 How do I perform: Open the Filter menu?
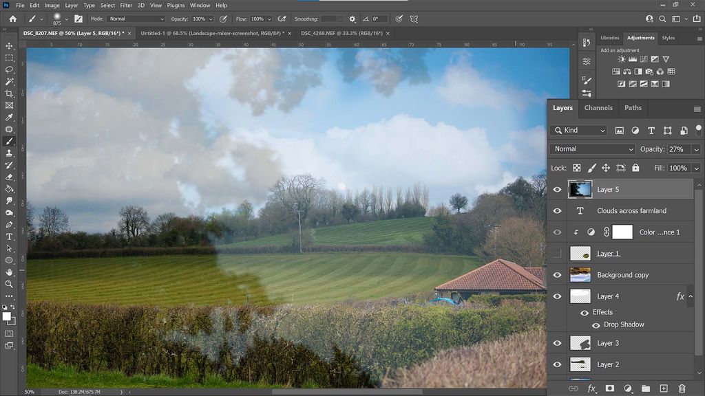(x=125, y=5)
